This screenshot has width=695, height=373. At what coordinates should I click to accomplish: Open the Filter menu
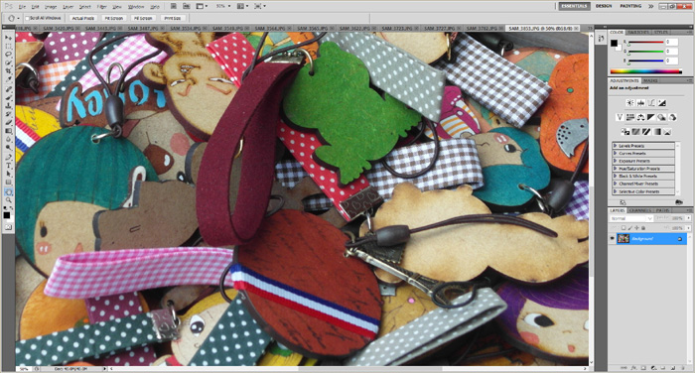coord(101,7)
